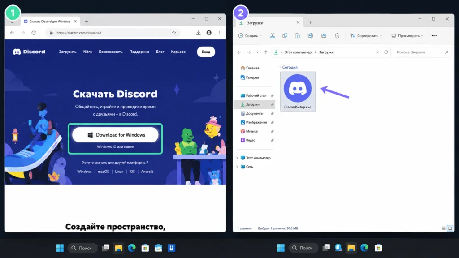The width and height of the screenshot is (459, 258).
Task: Select the DiscordSetup.exe file
Action: pyautogui.click(x=298, y=91)
